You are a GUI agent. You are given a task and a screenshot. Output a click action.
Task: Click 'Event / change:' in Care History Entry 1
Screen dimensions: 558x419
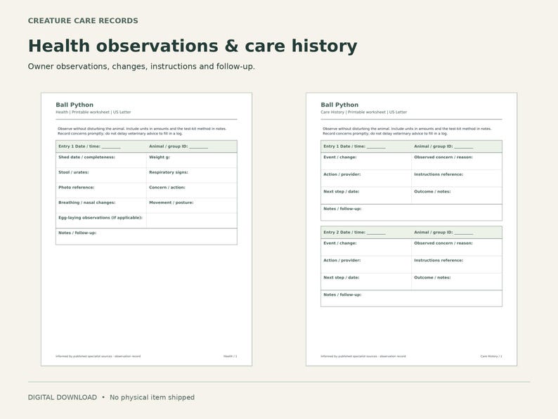pos(366,161)
